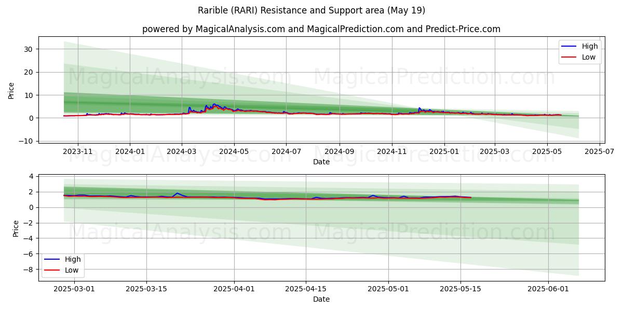Click the 2024-11 date tick on the top chart
The image size is (623, 311).
(391, 152)
